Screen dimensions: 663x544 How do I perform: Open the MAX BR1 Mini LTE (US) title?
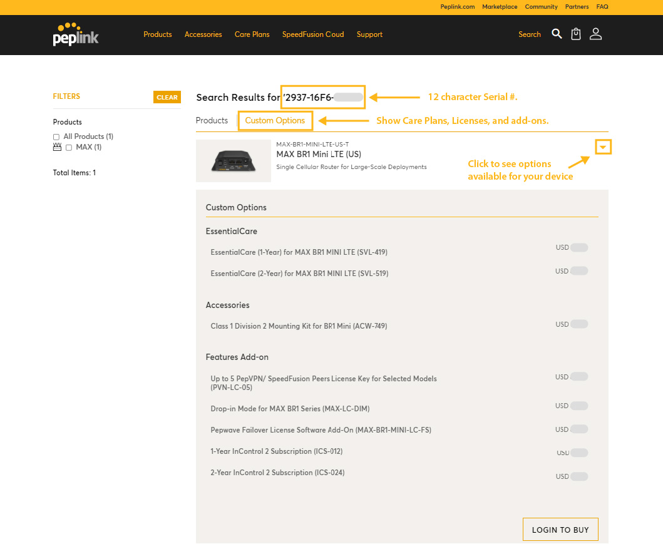(319, 154)
